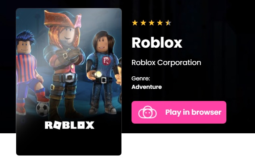
Task: Click the Roblox game title heading
Action: [157, 43]
